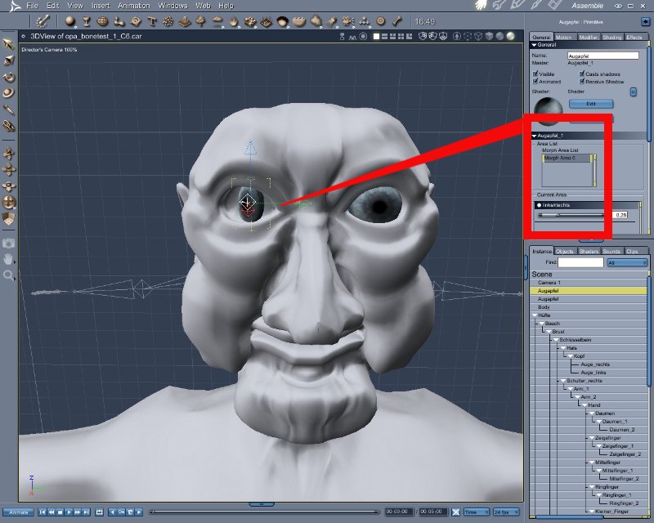
Task: Select the working box cube tool
Action: tap(8, 218)
